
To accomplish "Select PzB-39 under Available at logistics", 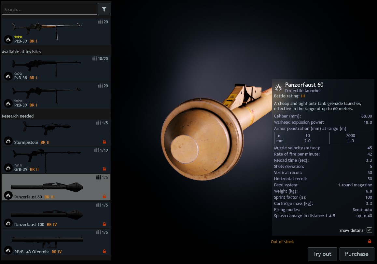I will (56, 96).
